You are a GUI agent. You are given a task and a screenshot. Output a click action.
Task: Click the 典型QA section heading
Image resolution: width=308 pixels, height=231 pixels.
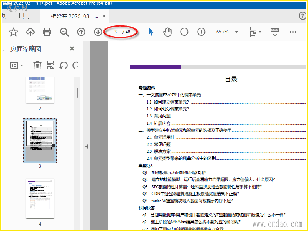click(146, 166)
